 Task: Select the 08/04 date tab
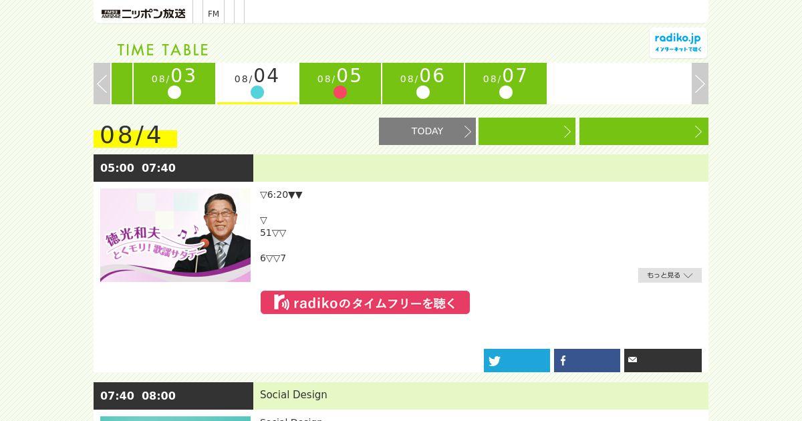(257, 84)
